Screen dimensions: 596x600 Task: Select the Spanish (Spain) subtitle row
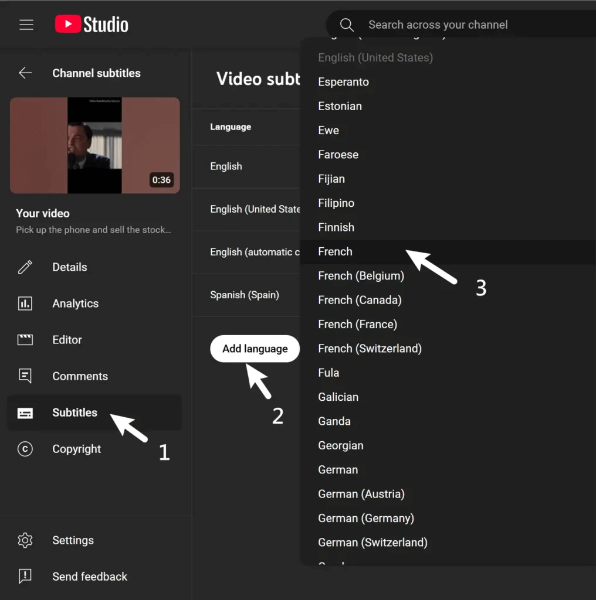pyautogui.click(x=245, y=295)
